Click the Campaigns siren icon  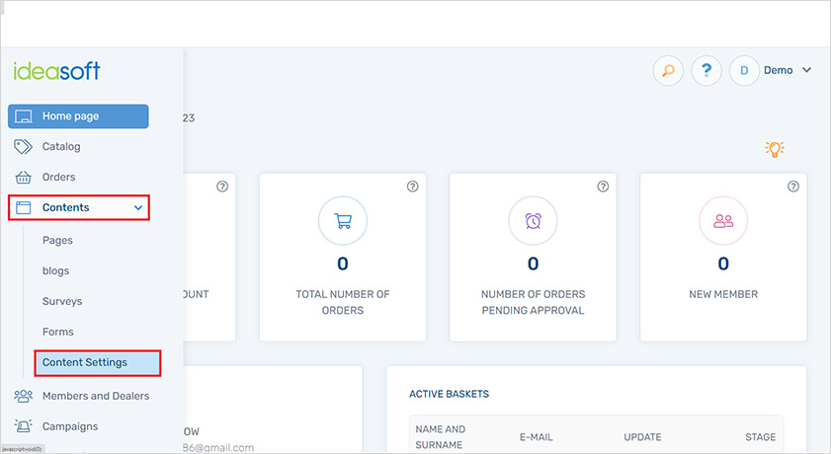coord(24,426)
